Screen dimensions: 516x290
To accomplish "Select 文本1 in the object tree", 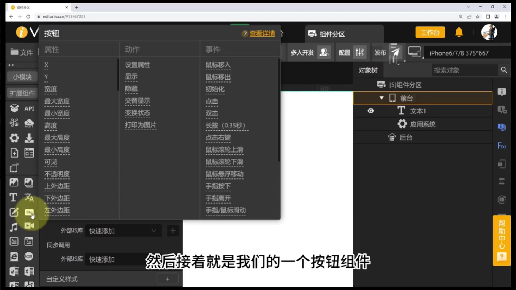I will point(418,111).
